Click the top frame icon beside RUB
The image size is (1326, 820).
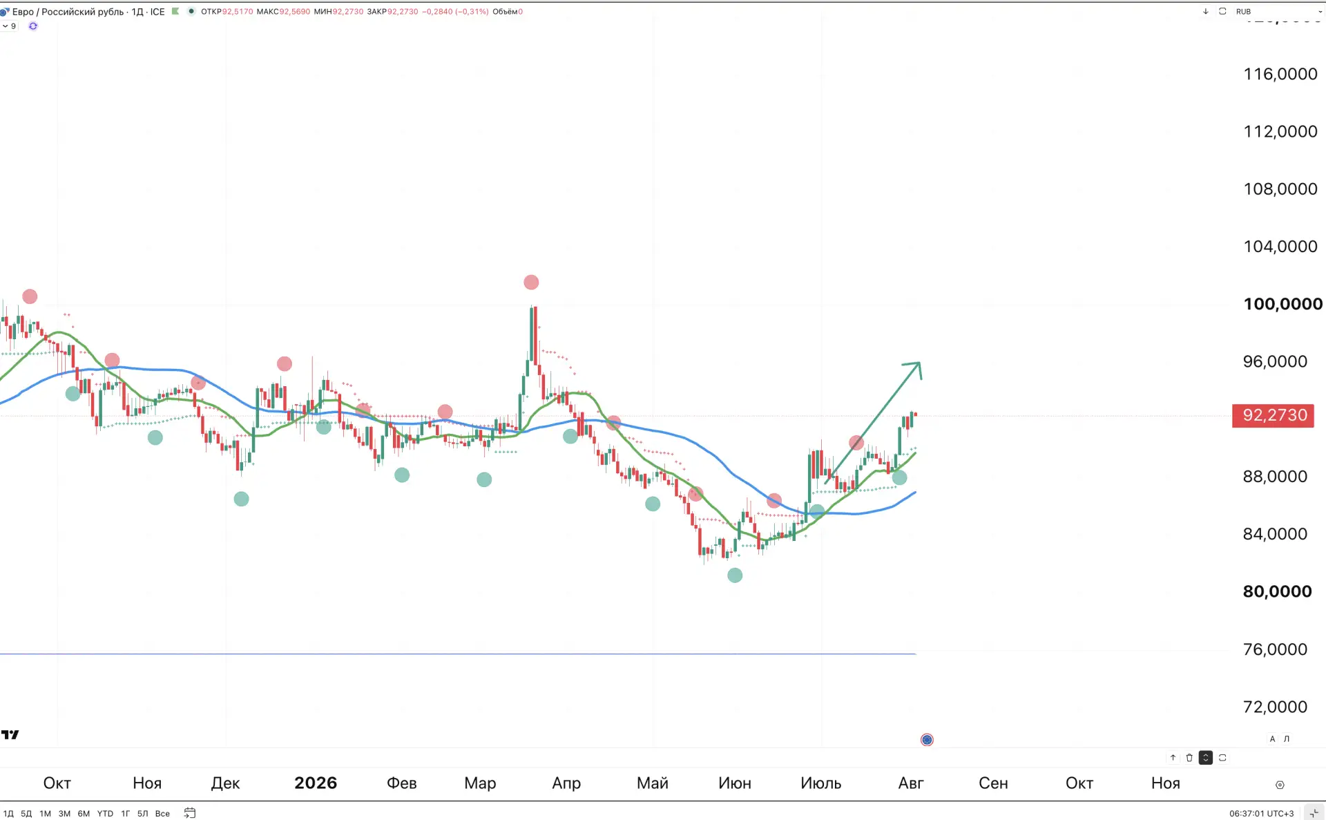click(1222, 11)
